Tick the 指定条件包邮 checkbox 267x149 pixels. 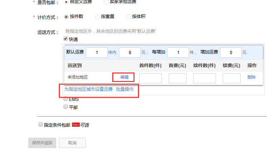point(41,124)
